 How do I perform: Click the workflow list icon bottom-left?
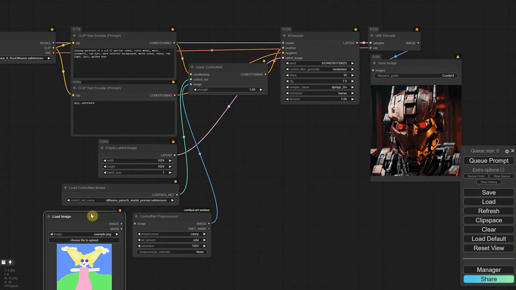[3, 262]
